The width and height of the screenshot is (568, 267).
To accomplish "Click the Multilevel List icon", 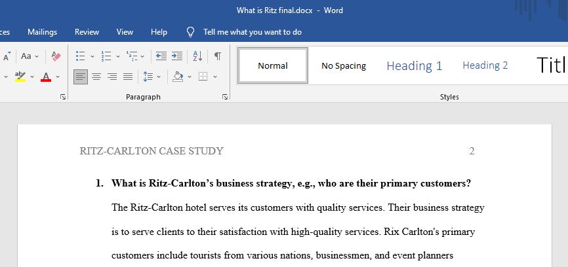I will 131,56.
